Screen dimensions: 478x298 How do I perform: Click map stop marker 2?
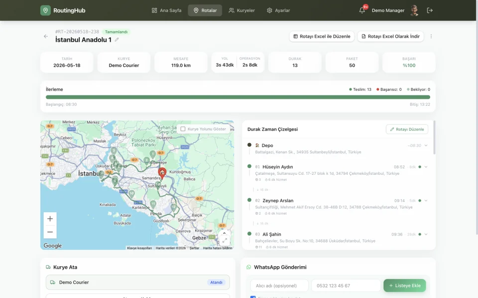146,160
